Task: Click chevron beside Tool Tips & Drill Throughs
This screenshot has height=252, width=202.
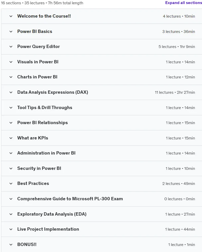Action: [x=11, y=108]
